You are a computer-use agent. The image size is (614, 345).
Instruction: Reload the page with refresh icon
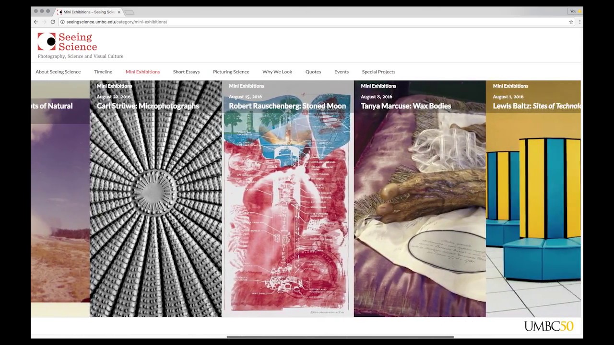tap(53, 22)
